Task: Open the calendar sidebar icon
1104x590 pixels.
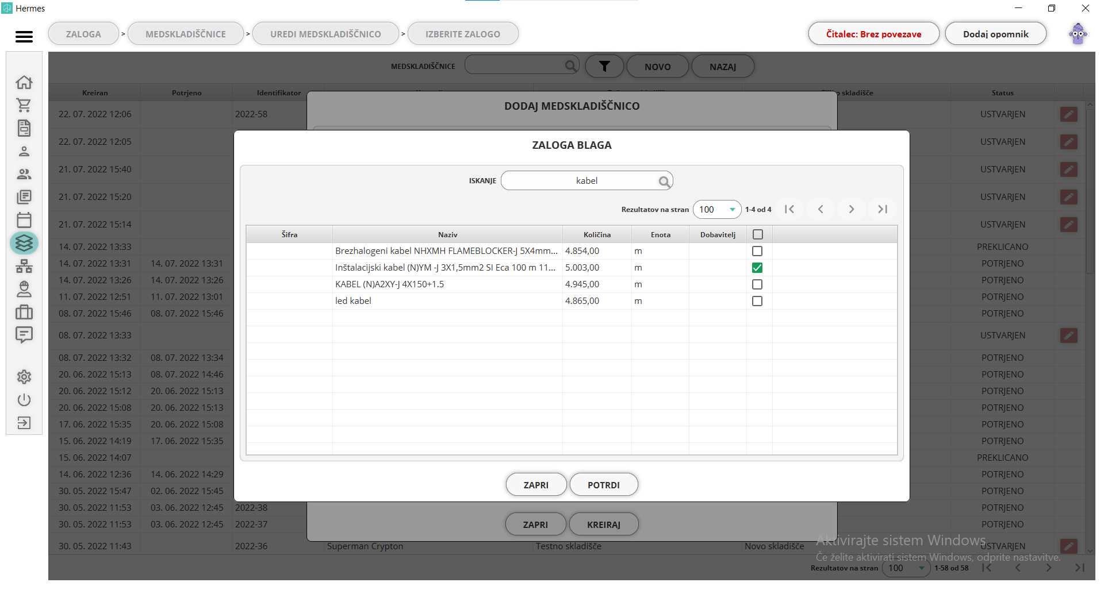Action: pos(24,220)
